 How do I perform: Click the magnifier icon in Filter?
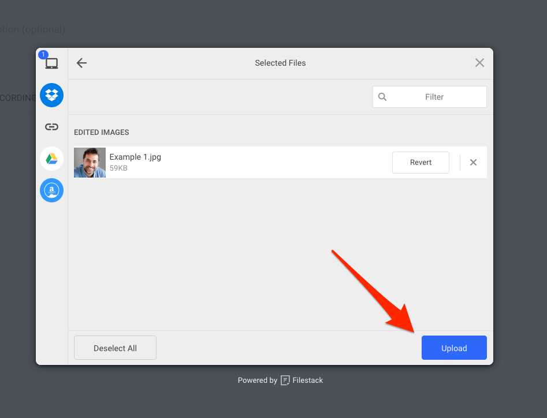(x=382, y=97)
